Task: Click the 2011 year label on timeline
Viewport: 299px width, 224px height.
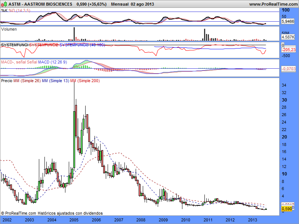Action: point(208,220)
